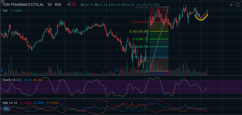Screen dimensions: 242x115
Task: Select the Stoch 14 3 3 indicator legend
Action: coord(12,80)
